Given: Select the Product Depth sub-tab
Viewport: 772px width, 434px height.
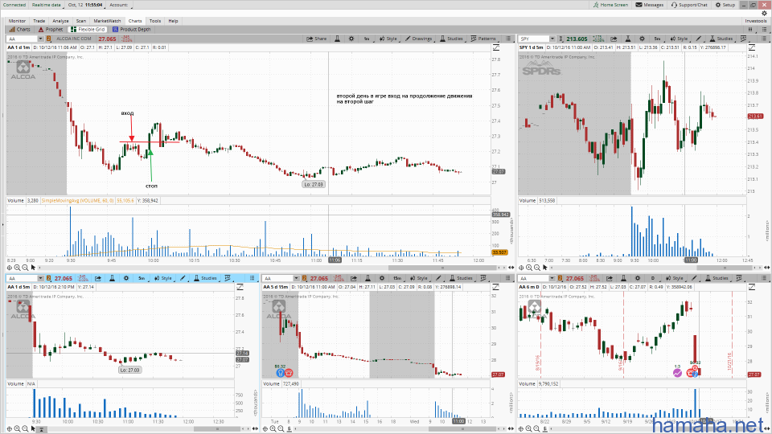Looking at the screenshot, I should (x=131, y=30).
